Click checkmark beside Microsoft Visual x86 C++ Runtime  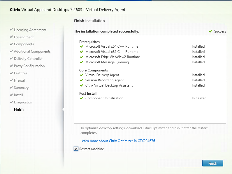tap(82, 52)
